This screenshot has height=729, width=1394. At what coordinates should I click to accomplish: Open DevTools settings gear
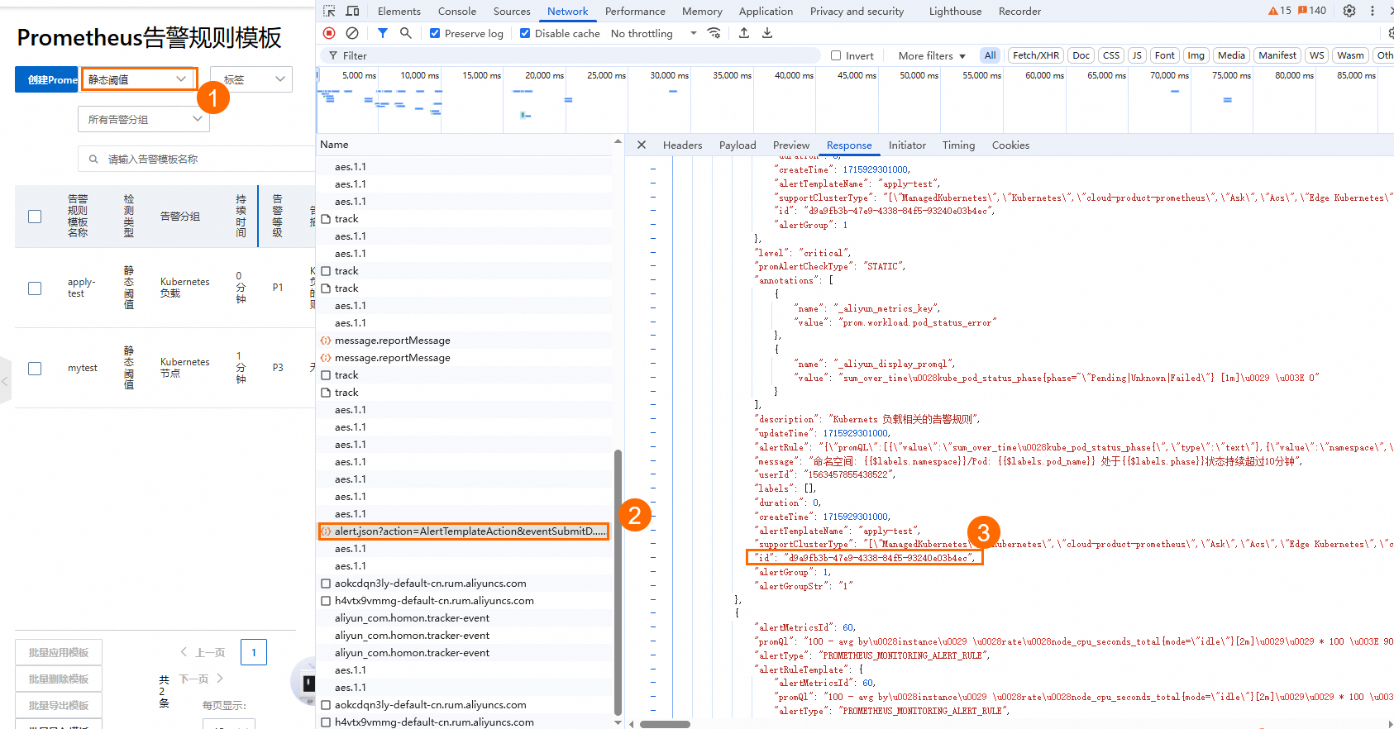tap(1349, 11)
